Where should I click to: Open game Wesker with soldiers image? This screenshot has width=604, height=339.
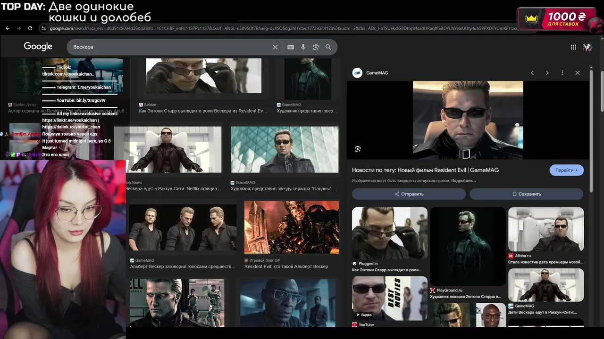177,303
